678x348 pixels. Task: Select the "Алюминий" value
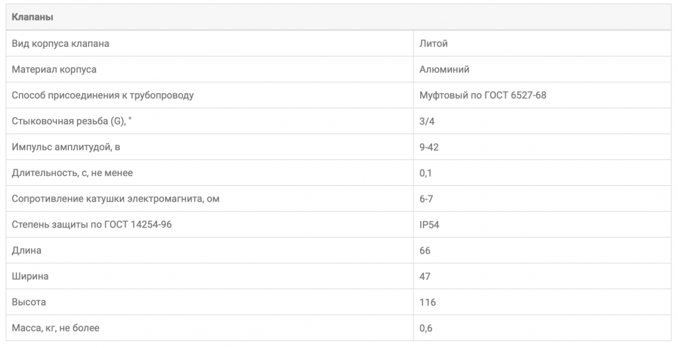point(445,69)
